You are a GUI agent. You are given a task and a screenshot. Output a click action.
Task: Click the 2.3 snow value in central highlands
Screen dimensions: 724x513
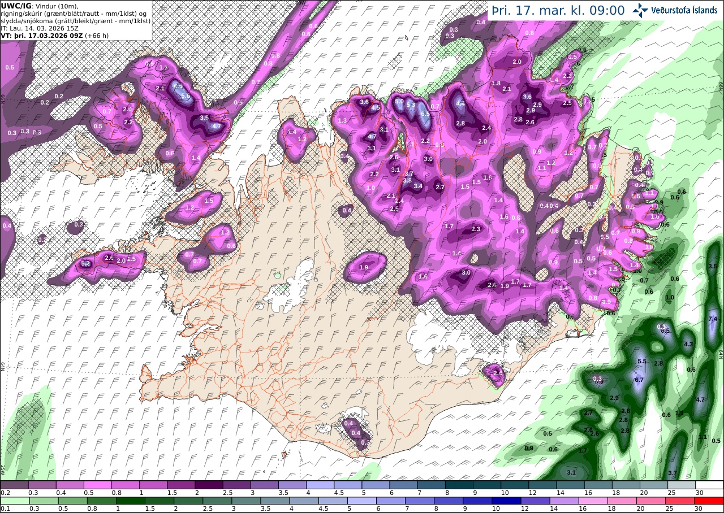pyautogui.click(x=476, y=229)
